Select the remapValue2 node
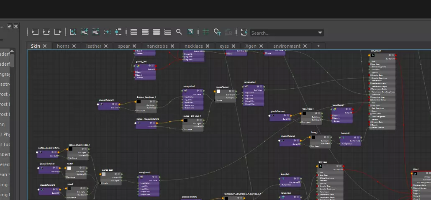The image size is (431, 200). 193,99
